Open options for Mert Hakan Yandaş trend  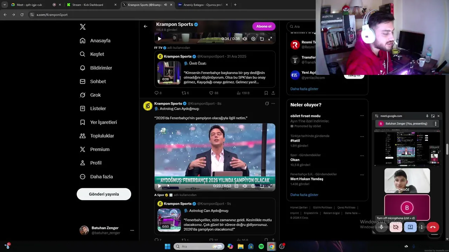pyautogui.click(x=362, y=175)
